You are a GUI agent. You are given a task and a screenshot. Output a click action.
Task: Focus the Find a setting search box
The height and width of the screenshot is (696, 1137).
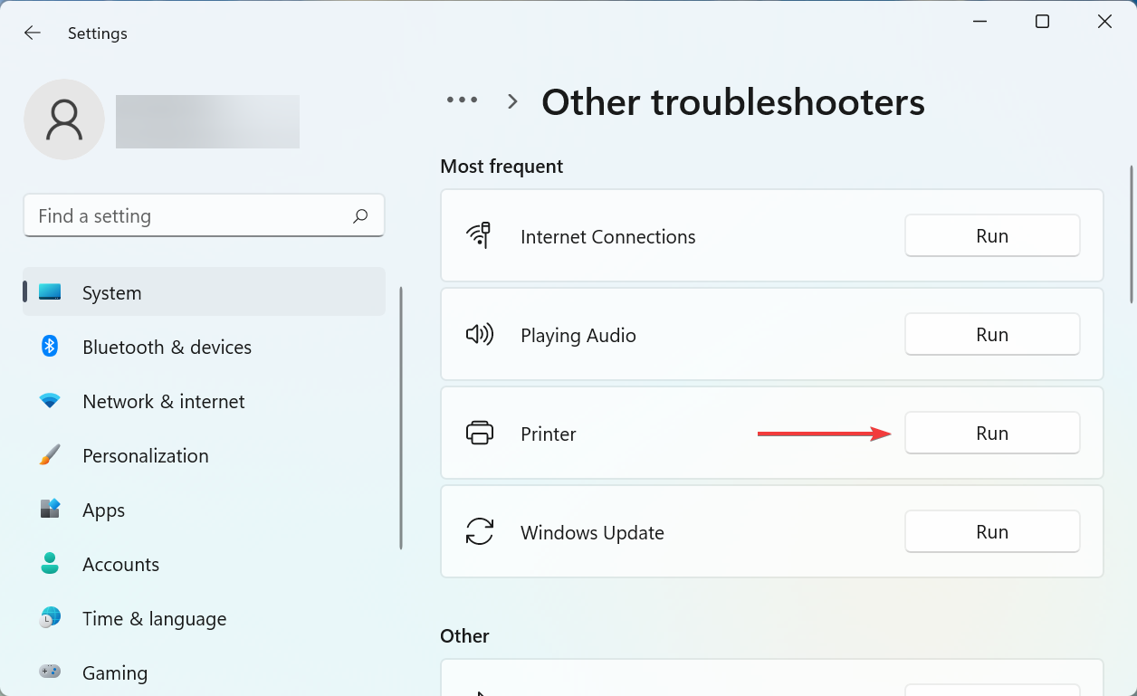point(204,215)
